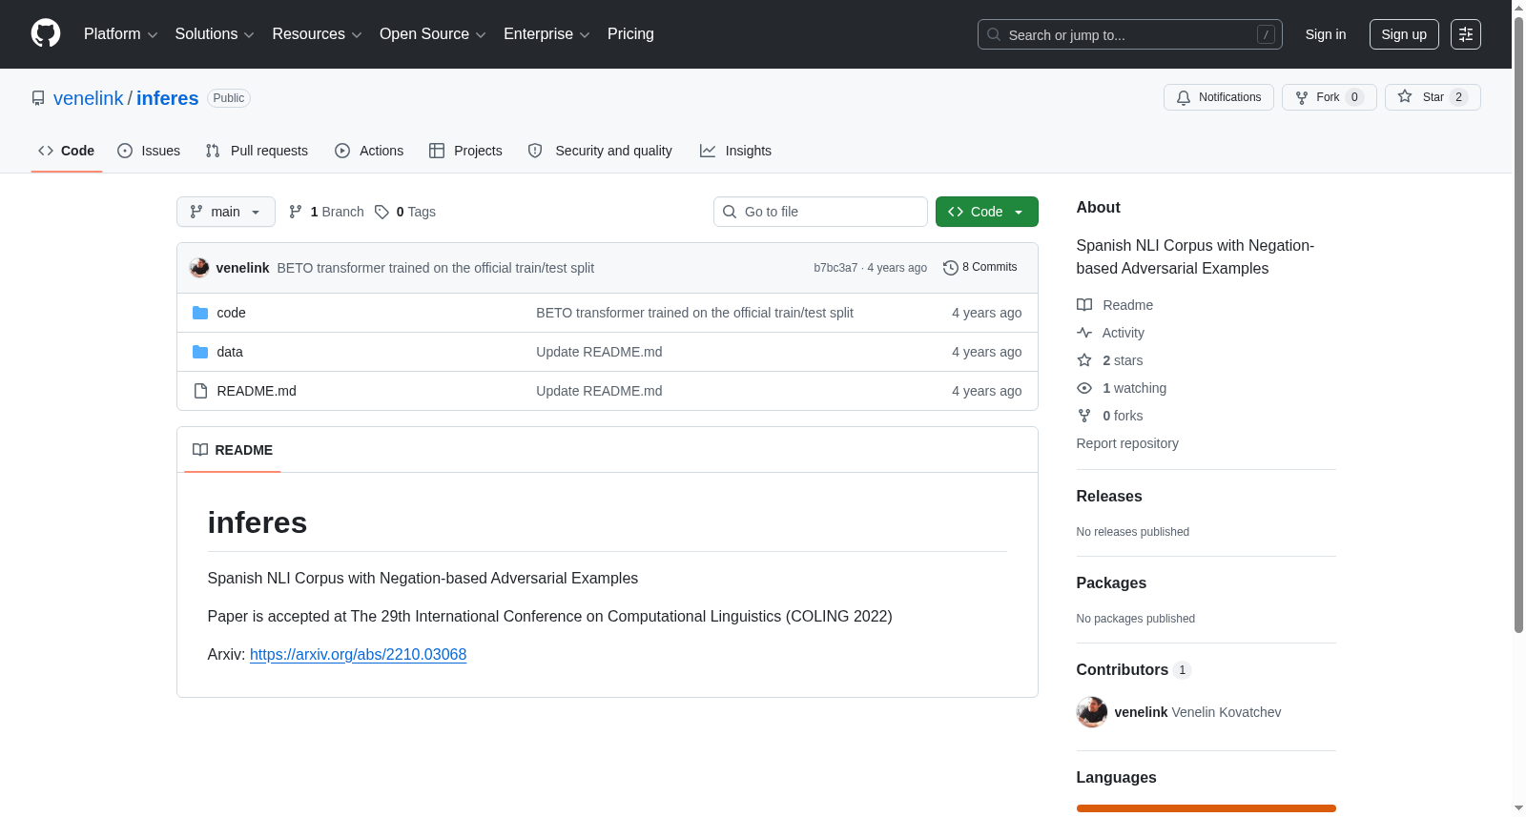This screenshot has height=817, width=1526.
Task: Click venelink contributor avatar
Action: coord(1092,712)
